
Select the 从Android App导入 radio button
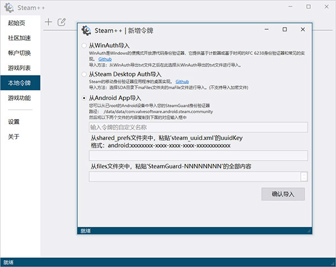84,98
